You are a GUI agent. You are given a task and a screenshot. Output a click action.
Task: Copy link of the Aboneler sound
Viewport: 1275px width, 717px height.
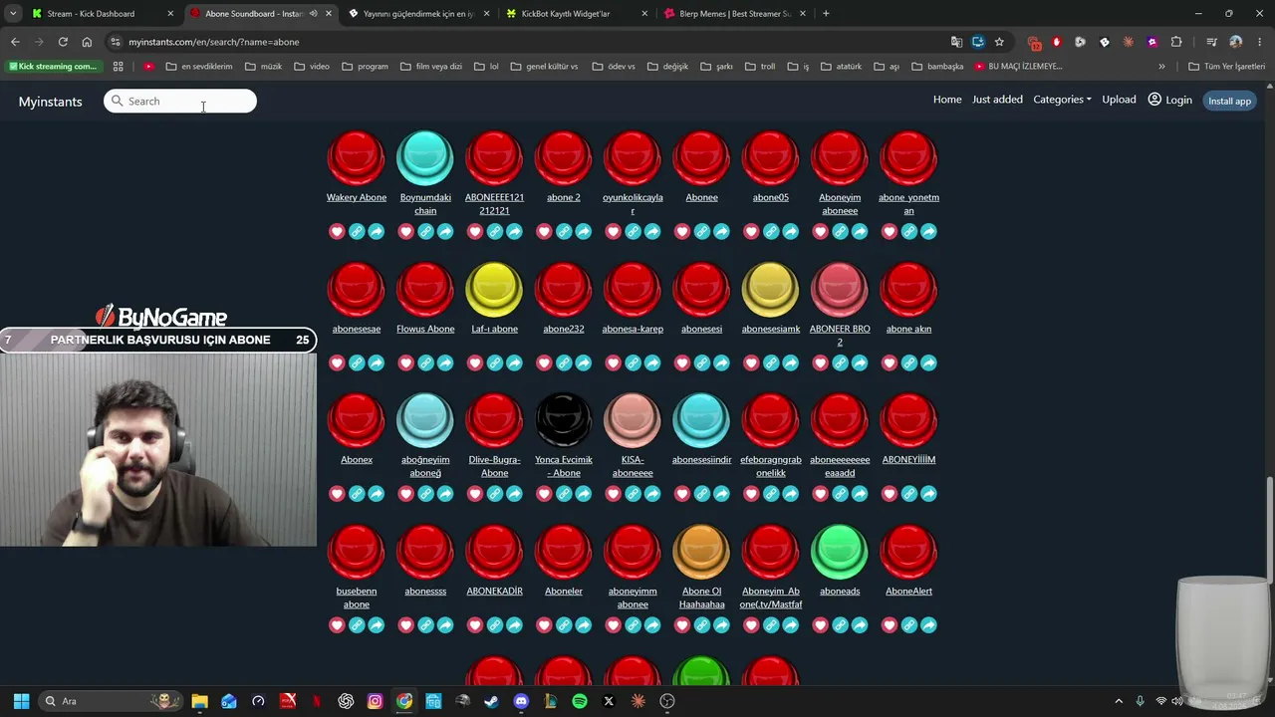click(x=564, y=625)
